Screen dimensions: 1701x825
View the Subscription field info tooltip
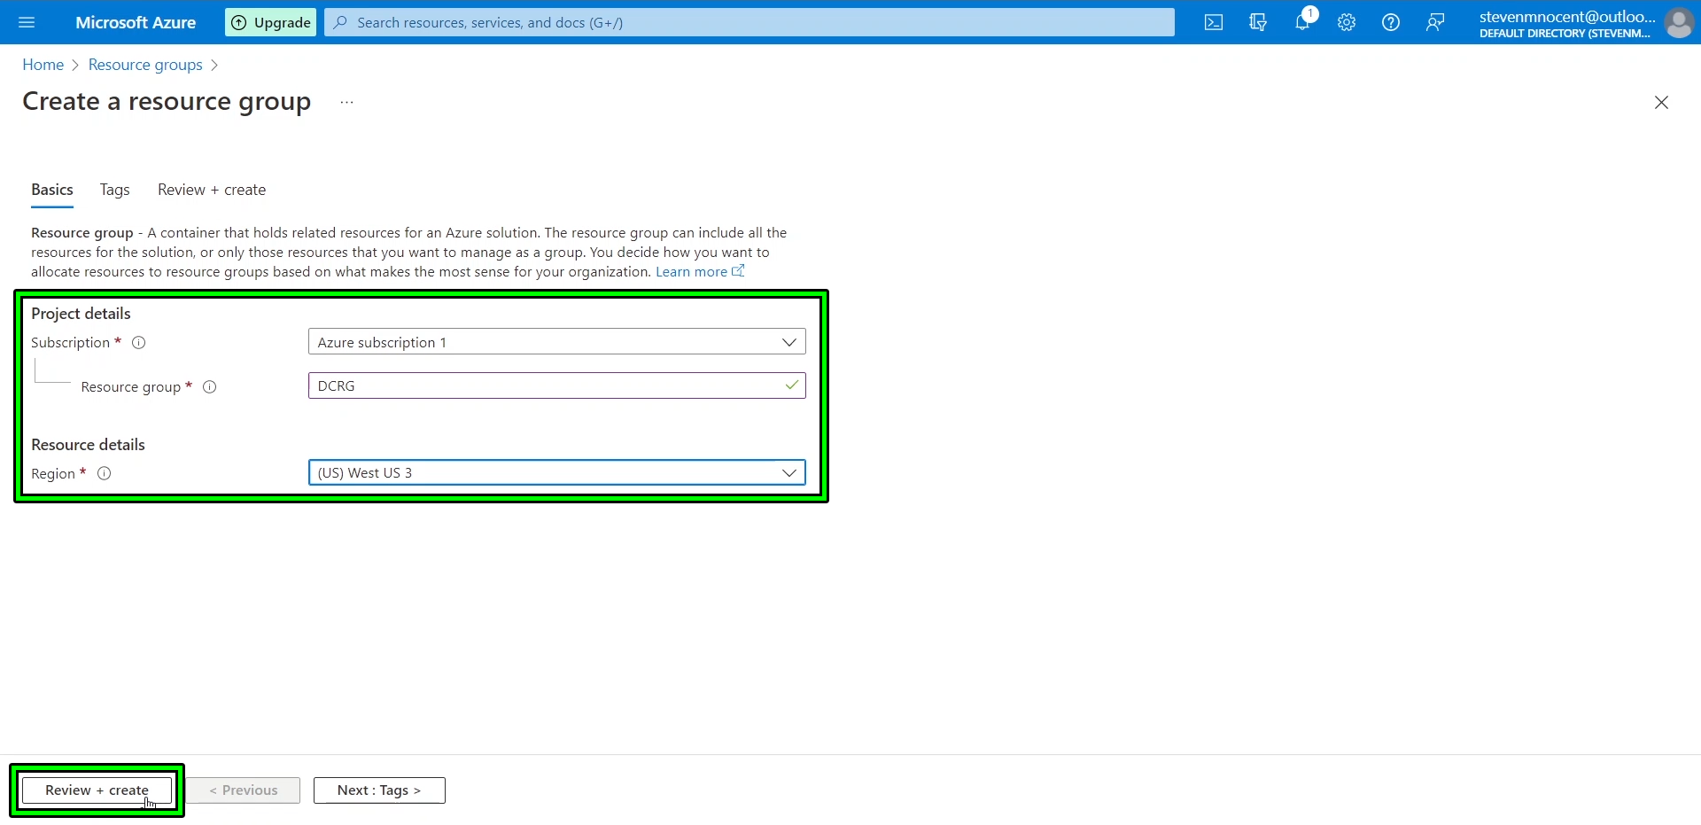click(x=139, y=343)
